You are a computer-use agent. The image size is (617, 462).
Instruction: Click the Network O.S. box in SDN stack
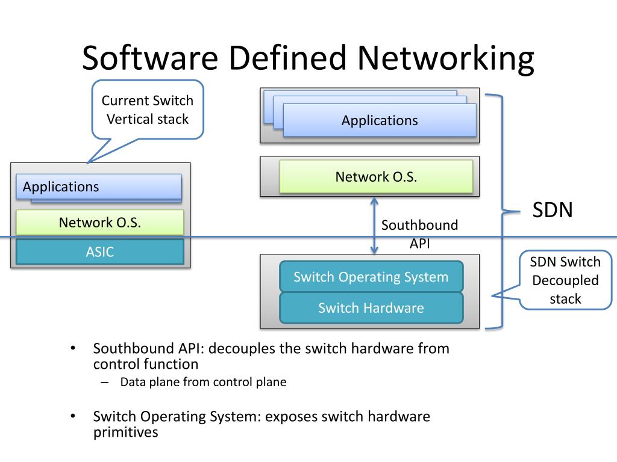376,176
